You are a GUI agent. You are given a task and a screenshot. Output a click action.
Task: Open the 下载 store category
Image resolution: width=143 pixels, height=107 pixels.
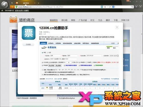coord(116,20)
